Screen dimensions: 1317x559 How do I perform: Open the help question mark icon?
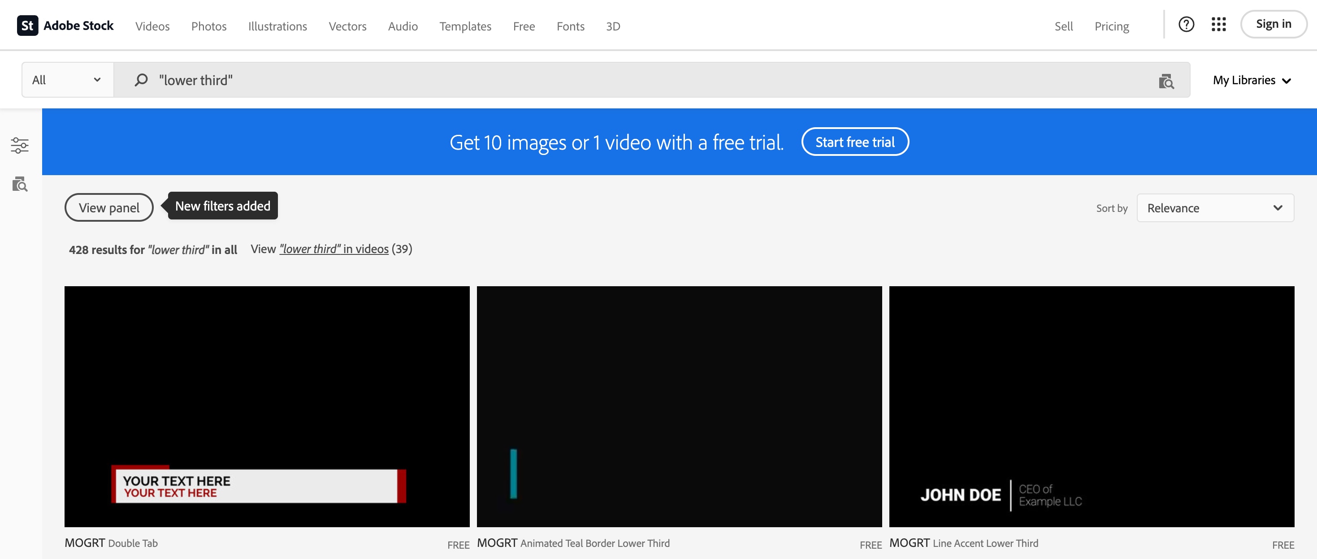pos(1186,24)
